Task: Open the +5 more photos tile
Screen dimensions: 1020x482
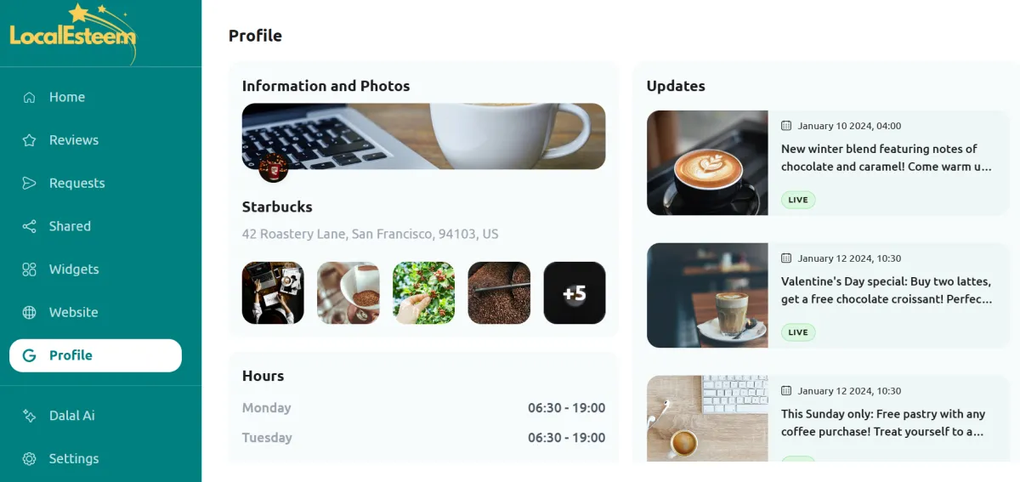Action: point(575,292)
